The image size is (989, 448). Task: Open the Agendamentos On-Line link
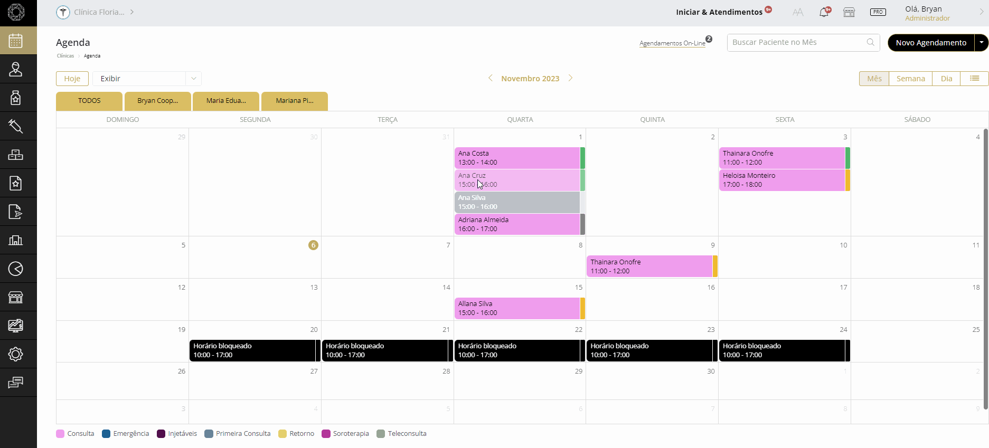[672, 43]
